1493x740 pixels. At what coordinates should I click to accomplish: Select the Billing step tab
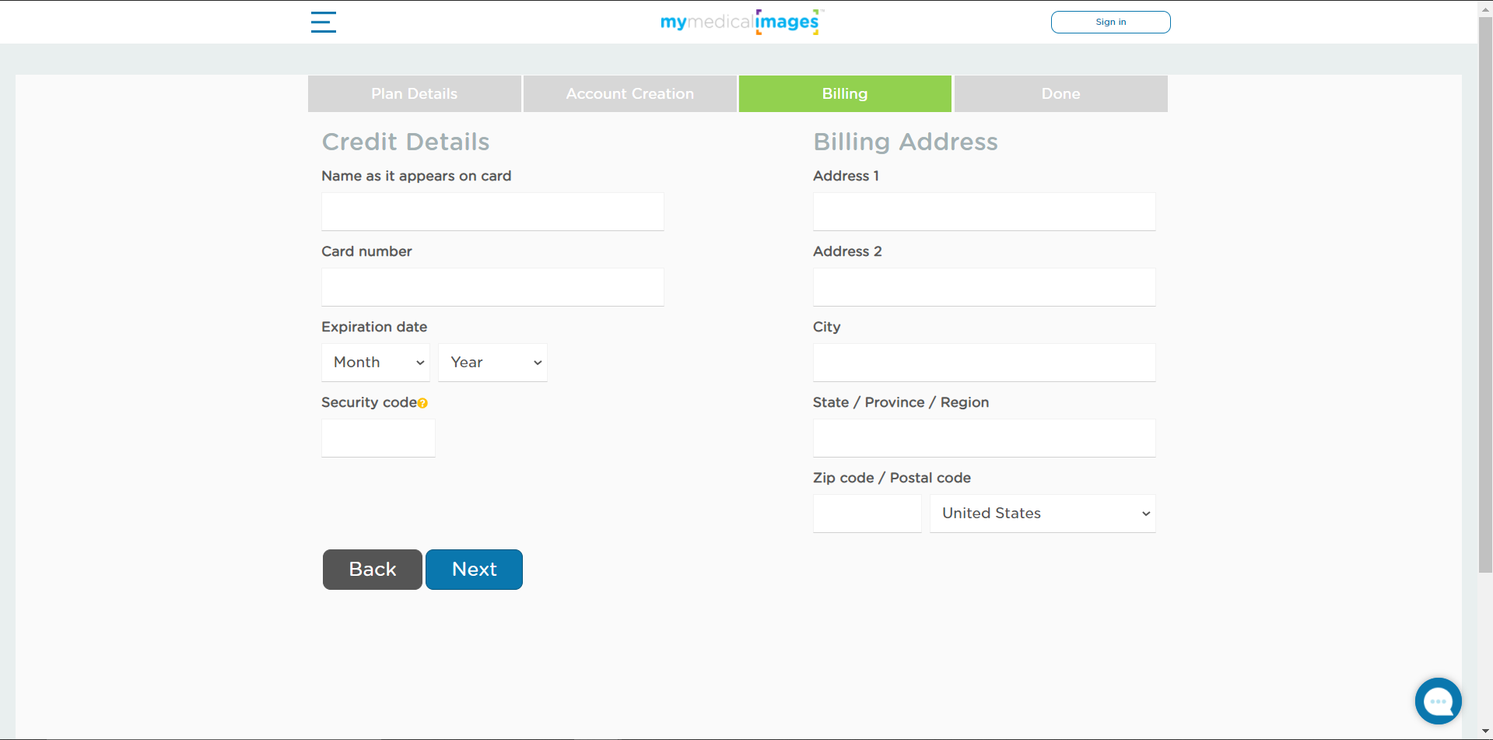click(x=845, y=93)
